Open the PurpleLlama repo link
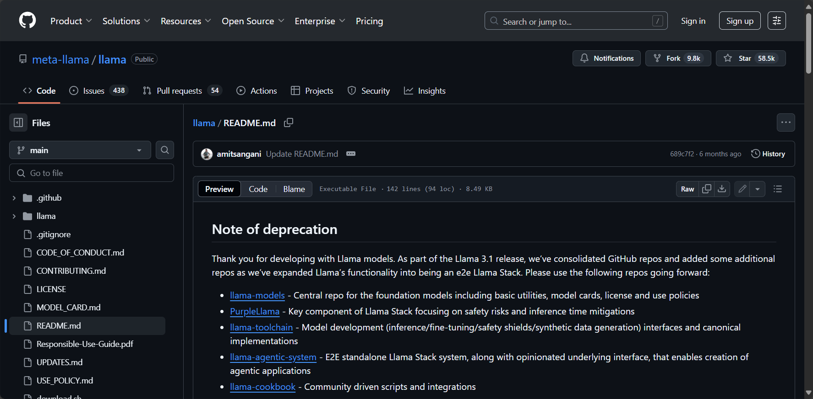The image size is (813, 399). tap(255, 311)
